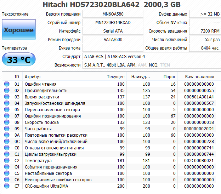Click the SATA/600 transfer mode field
221x194 pixels.
113,40
